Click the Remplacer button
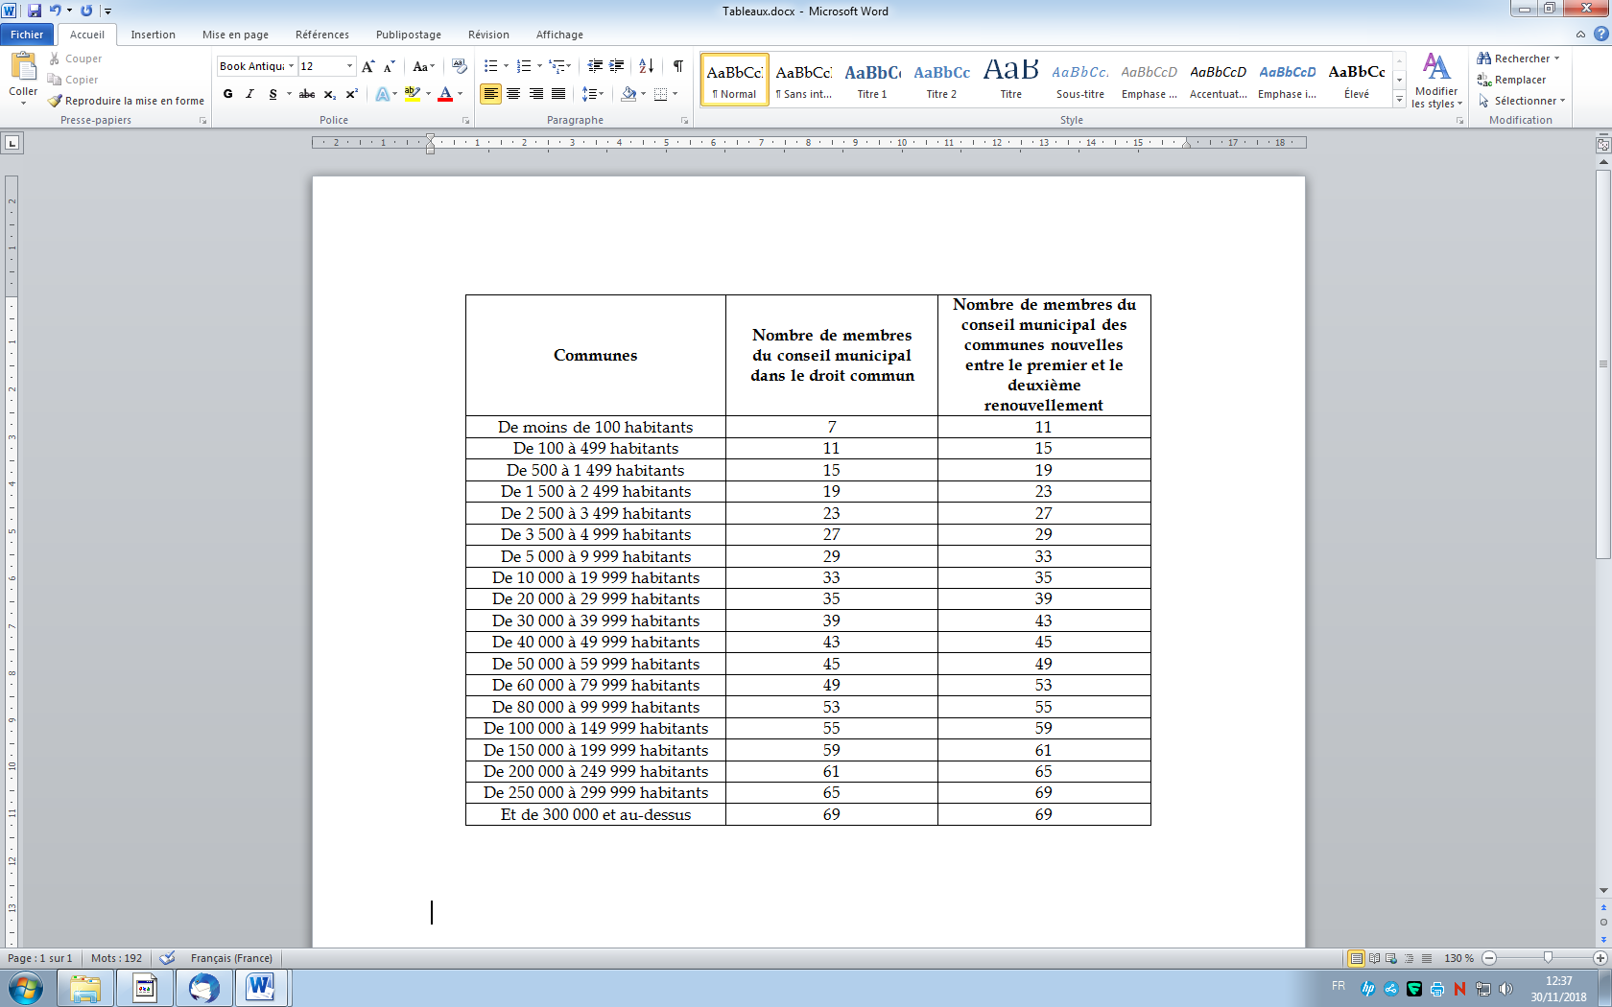The image size is (1612, 1007). [x=1519, y=80]
